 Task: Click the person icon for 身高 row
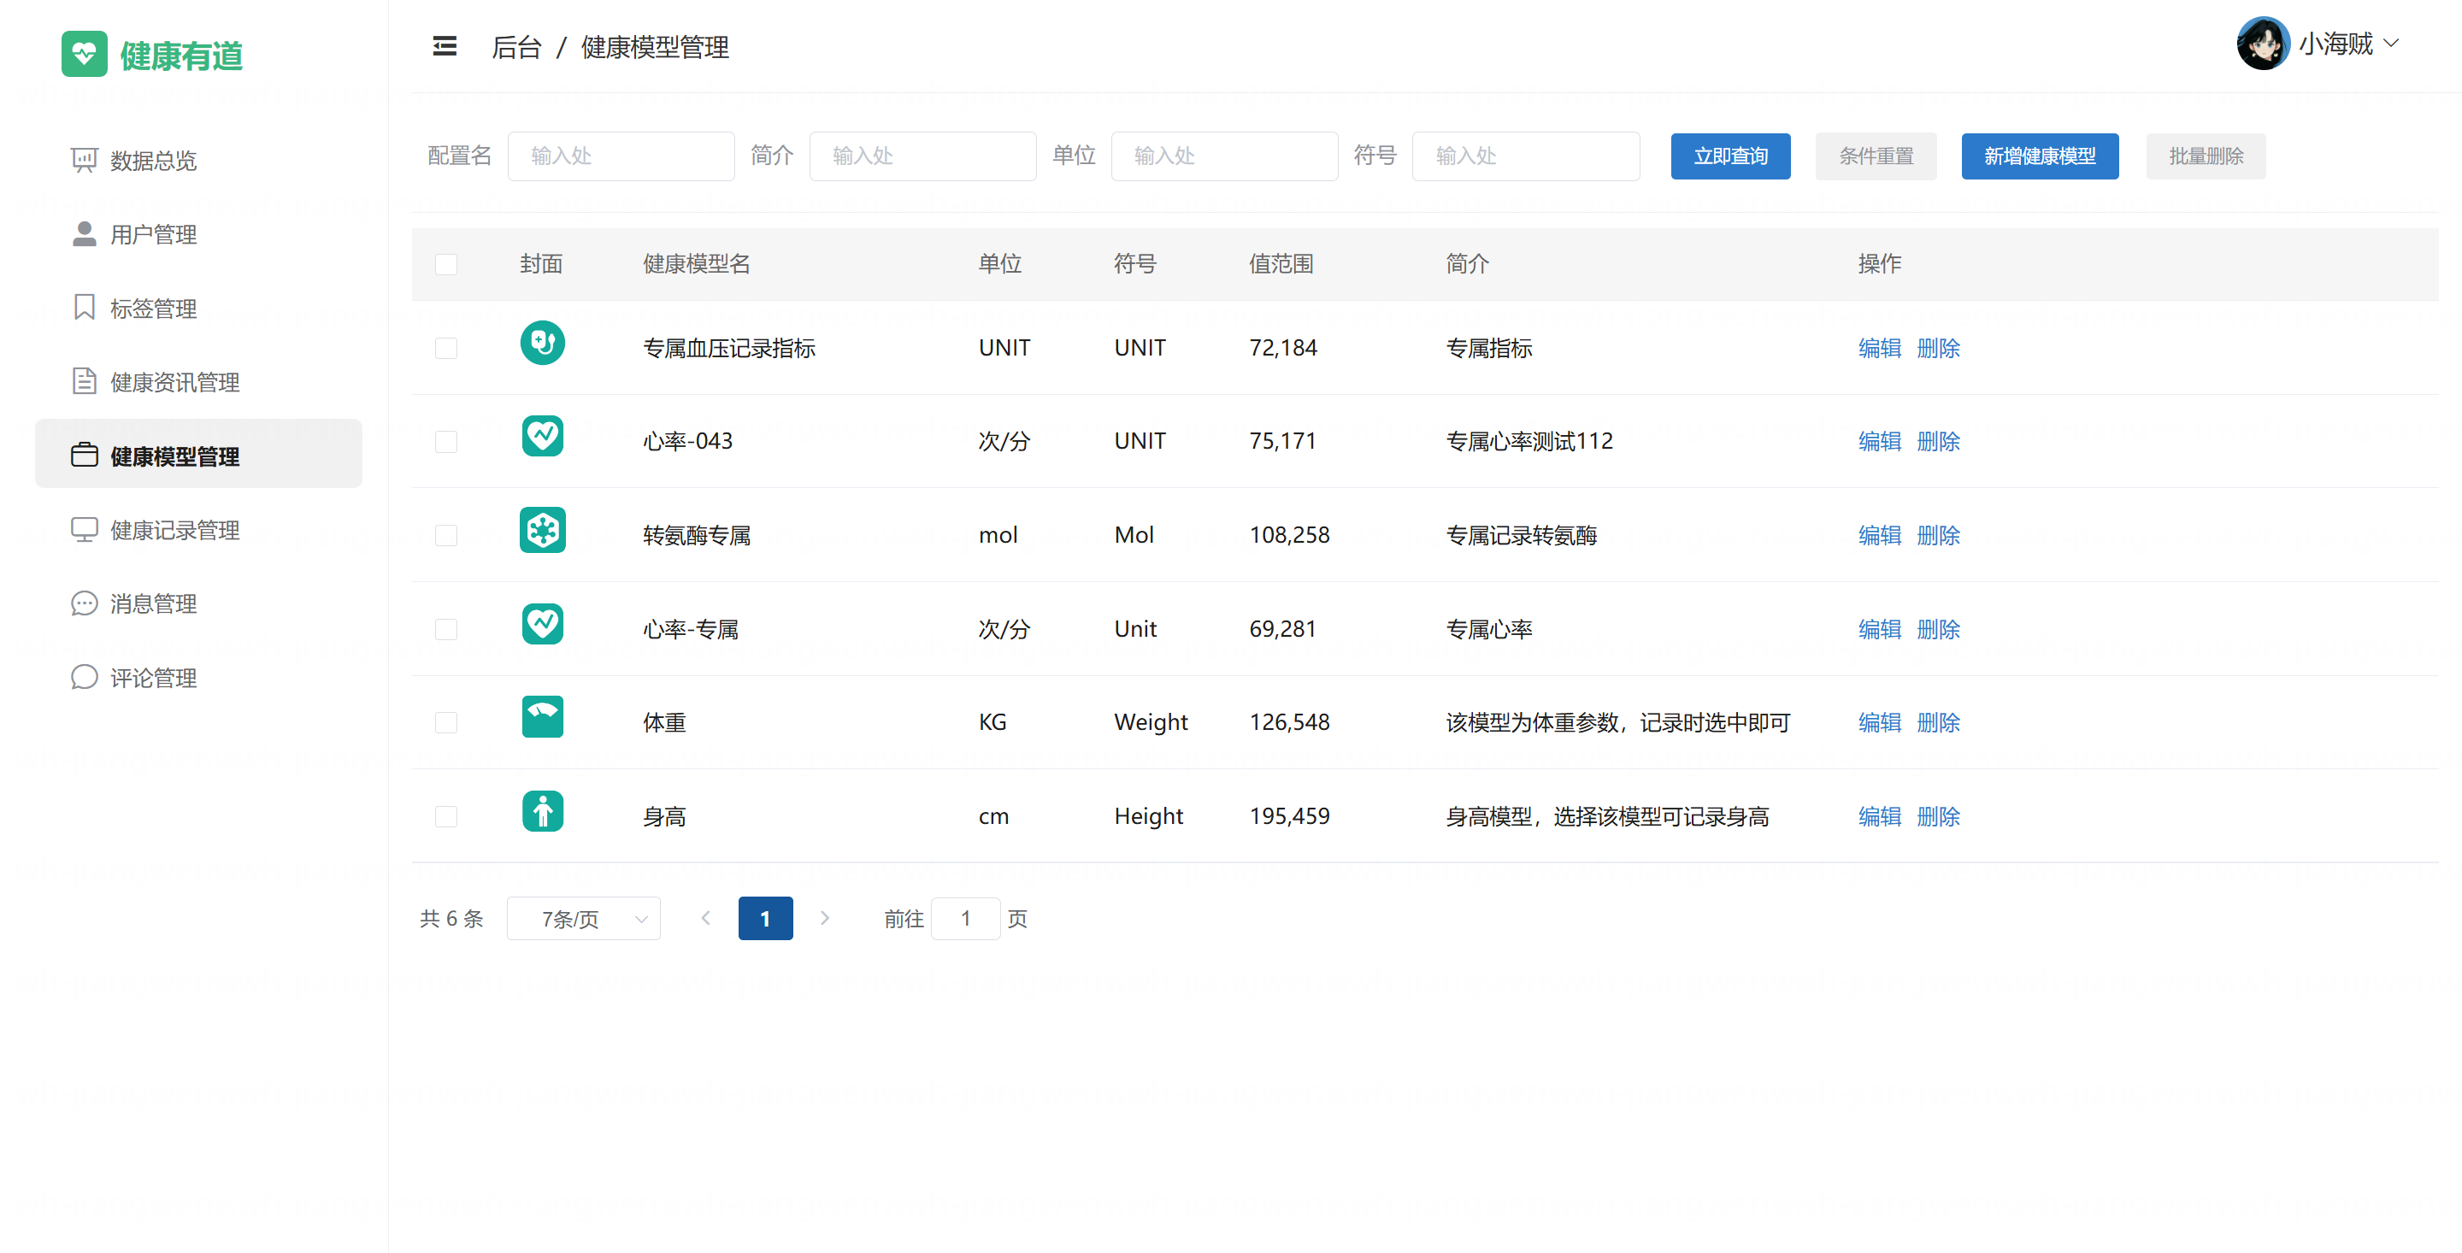tap(542, 812)
